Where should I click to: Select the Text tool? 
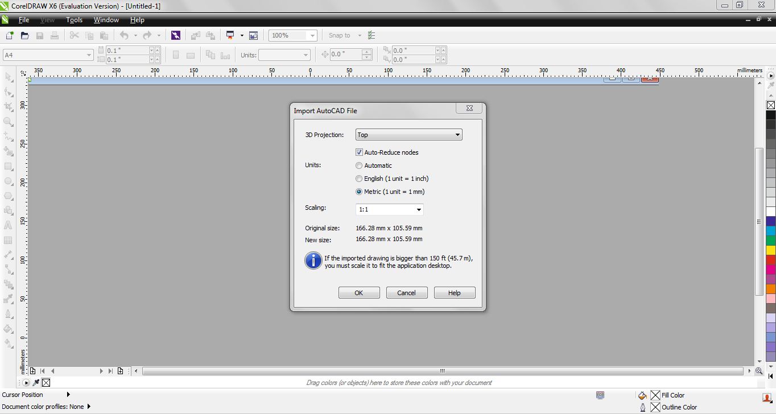pos(9,225)
